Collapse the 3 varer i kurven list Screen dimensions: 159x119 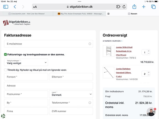point(113,41)
